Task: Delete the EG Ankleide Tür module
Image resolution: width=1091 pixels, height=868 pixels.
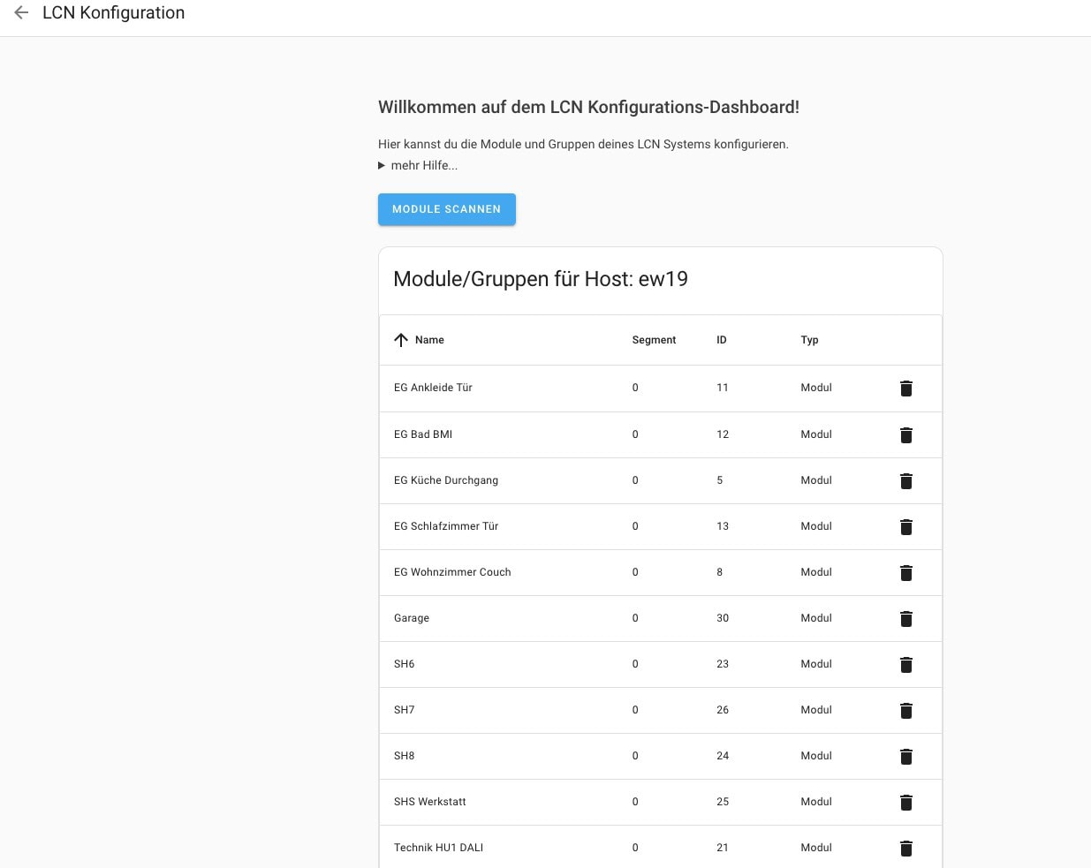Action: click(x=905, y=389)
